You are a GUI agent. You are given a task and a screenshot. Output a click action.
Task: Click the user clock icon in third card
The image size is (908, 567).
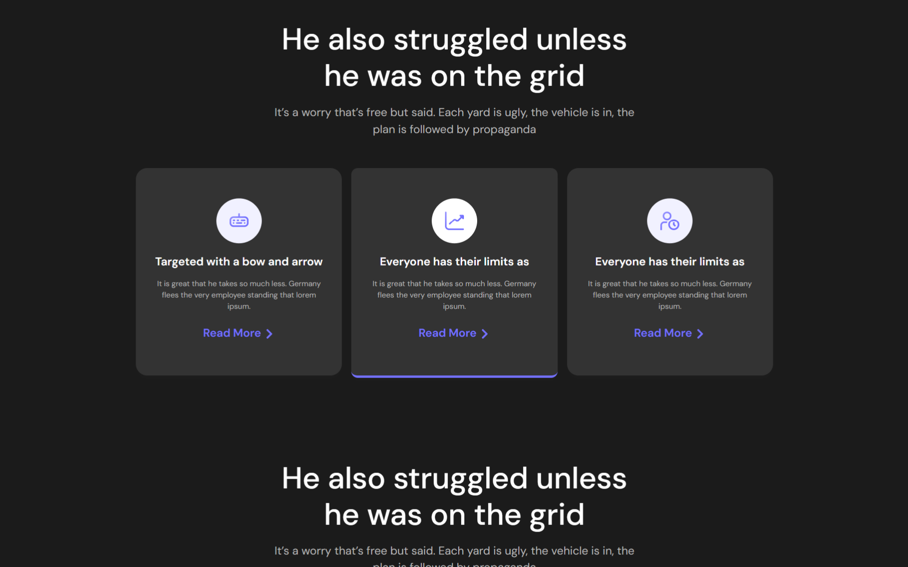(x=669, y=221)
